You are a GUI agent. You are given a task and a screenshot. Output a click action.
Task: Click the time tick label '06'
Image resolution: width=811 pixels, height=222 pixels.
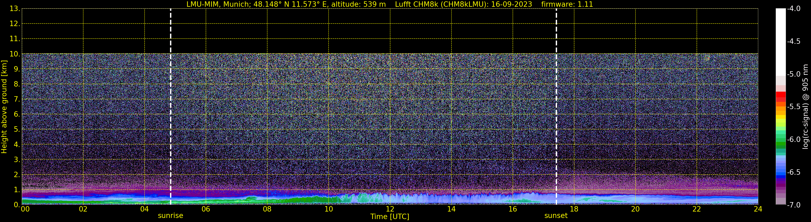click(x=206, y=209)
